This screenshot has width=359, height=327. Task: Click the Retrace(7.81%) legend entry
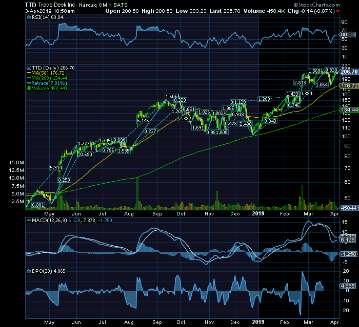pos(49,83)
